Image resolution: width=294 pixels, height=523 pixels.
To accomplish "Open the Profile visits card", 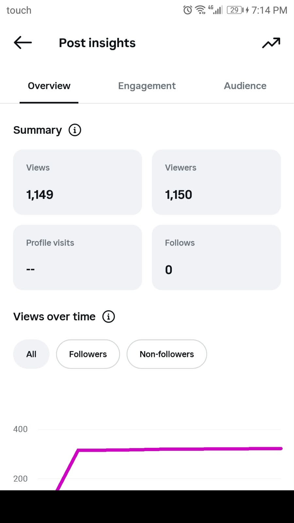I will point(77,257).
